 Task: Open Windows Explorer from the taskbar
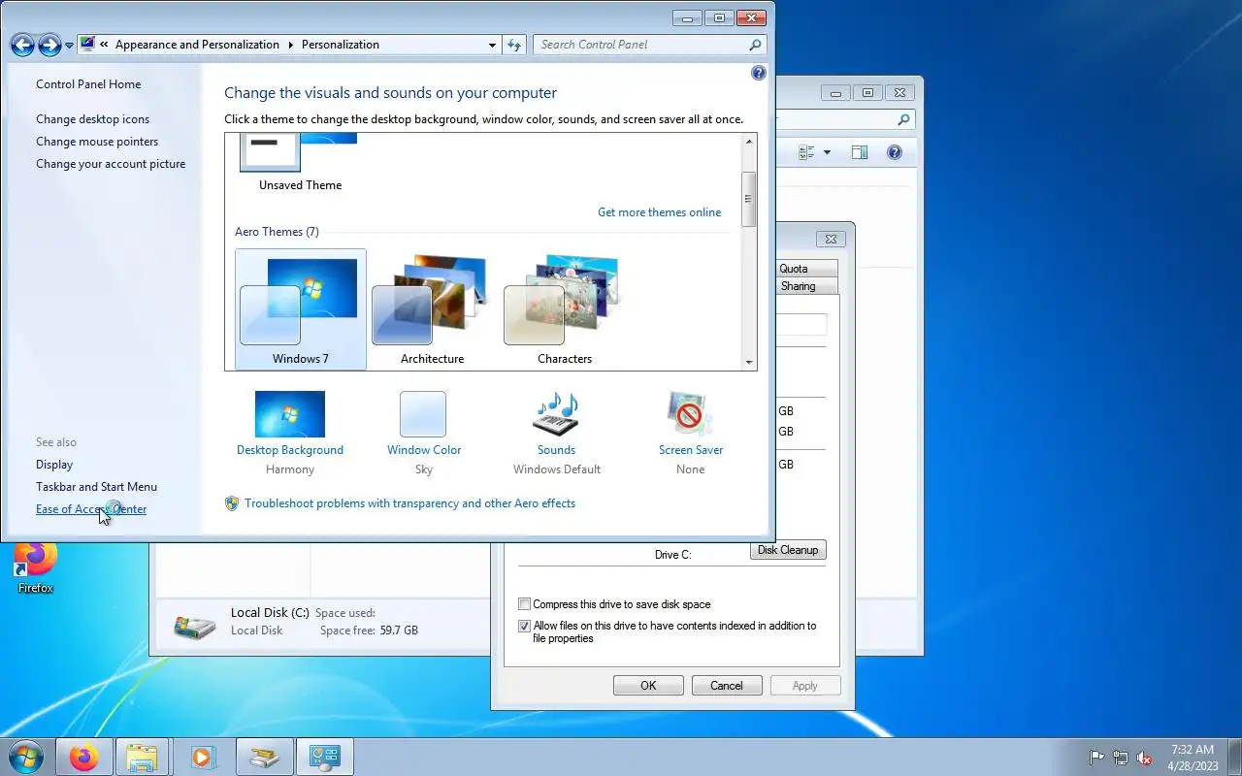[142, 757]
